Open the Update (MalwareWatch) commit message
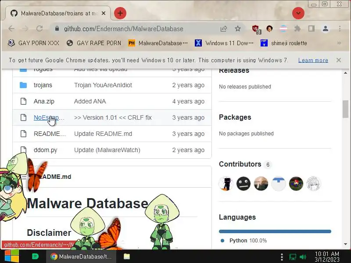The height and width of the screenshot is (263, 351). pyautogui.click(x=107, y=150)
